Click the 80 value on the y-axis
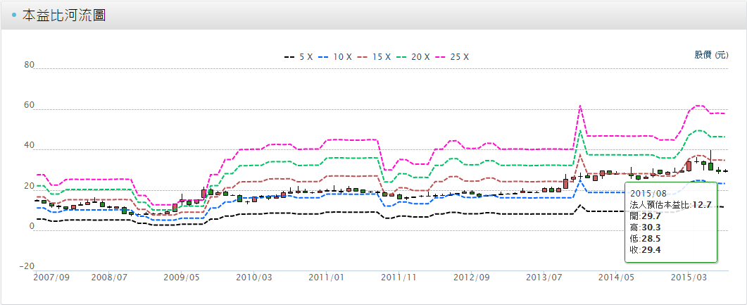This screenshot has height=305, width=747. pos(29,66)
